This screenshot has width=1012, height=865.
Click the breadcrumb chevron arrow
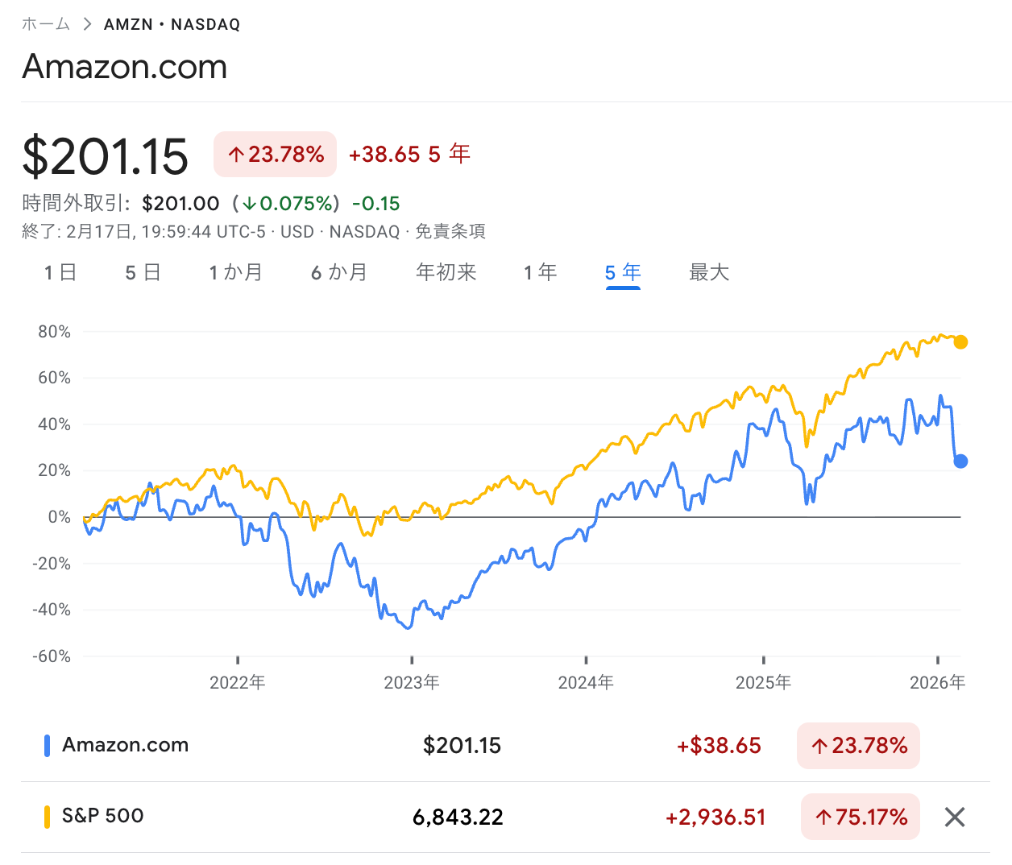[87, 24]
